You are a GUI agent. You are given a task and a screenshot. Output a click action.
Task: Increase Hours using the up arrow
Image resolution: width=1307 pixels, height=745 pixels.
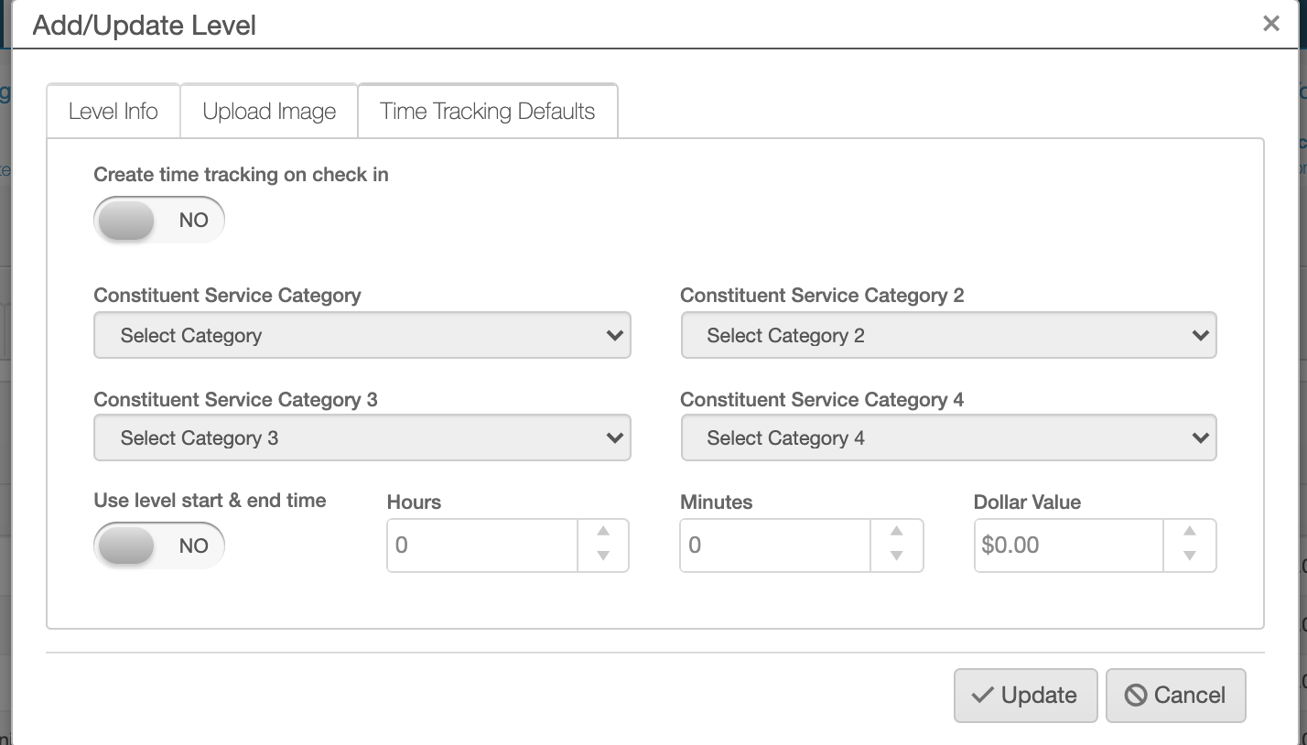603,532
